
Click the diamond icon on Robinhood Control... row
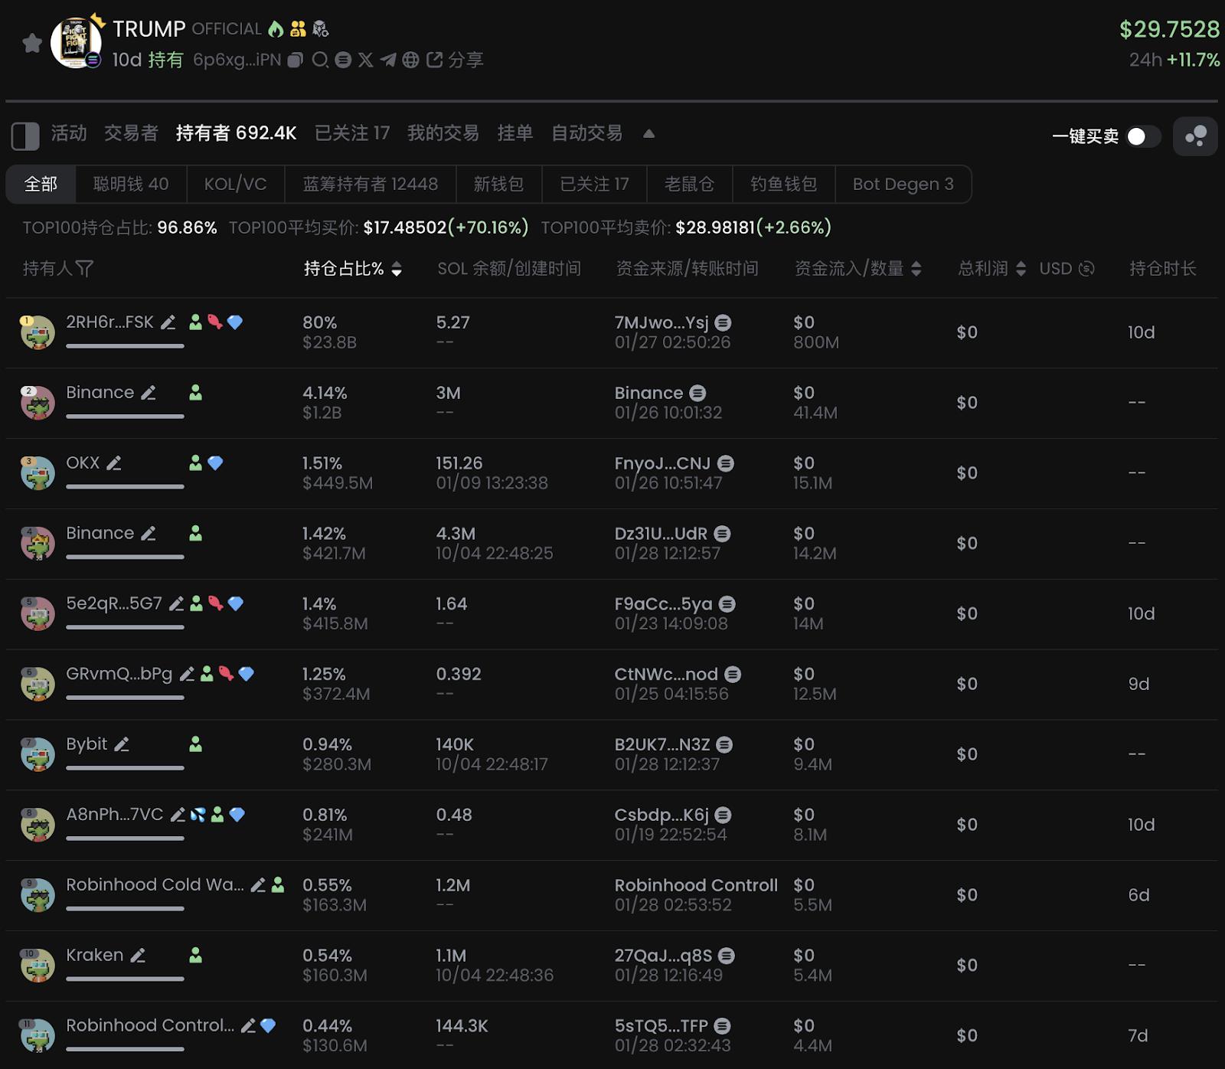[268, 1026]
